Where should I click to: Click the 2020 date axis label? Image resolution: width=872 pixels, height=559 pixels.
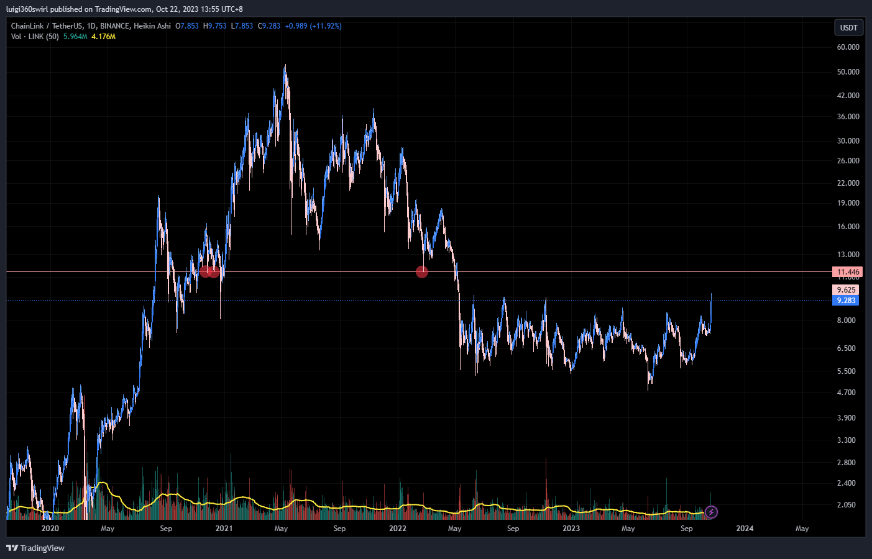(x=50, y=529)
